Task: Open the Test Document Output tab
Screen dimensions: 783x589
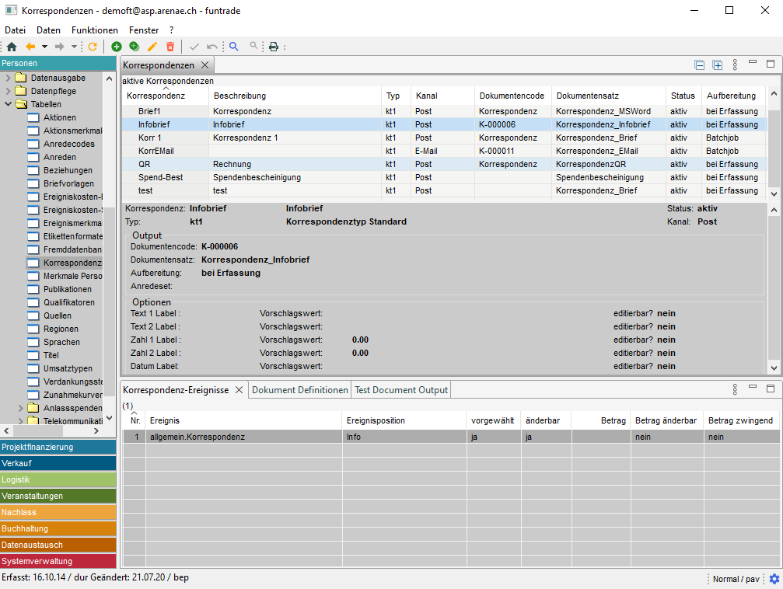Action: (401, 389)
